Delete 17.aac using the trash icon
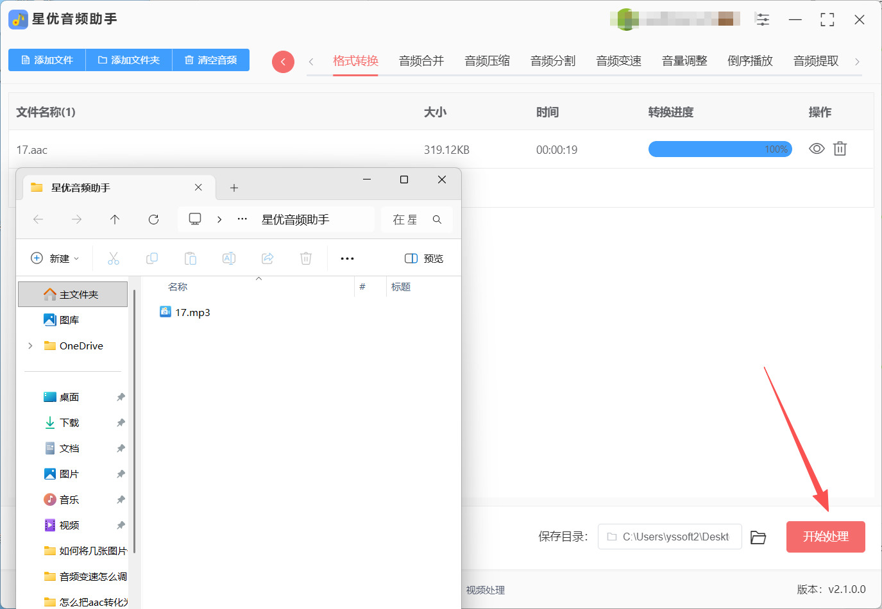The height and width of the screenshot is (609, 882). pyautogui.click(x=840, y=149)
